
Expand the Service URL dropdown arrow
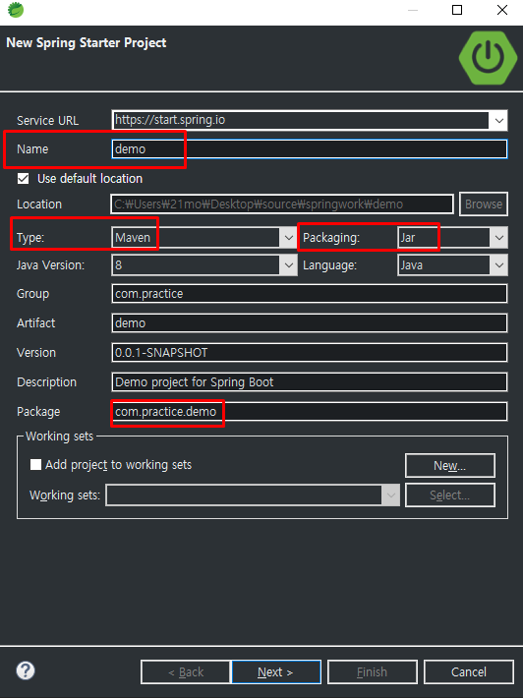[499, 120]
